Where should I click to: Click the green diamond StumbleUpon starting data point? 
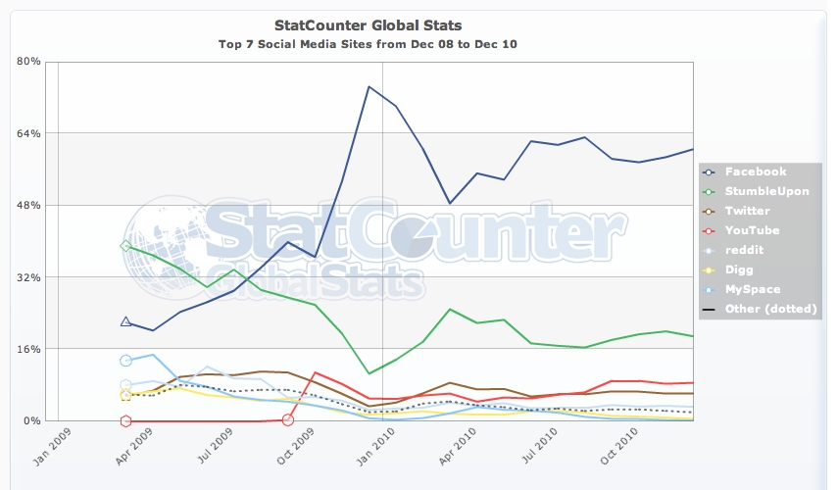(x=125, y=246)
